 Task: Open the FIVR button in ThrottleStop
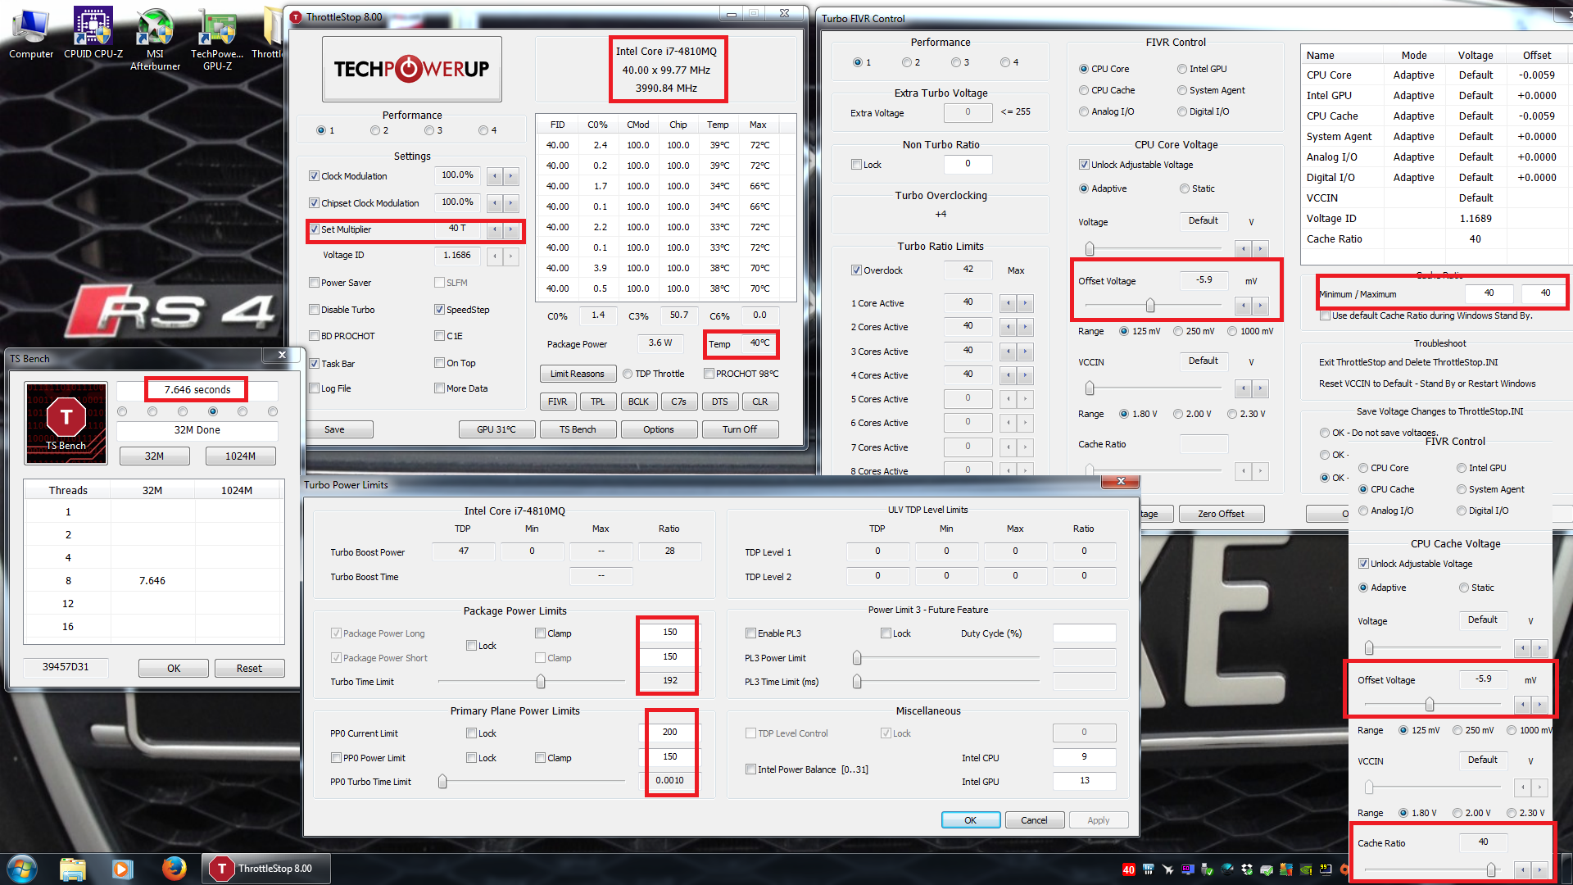click(x=557, y=402)
